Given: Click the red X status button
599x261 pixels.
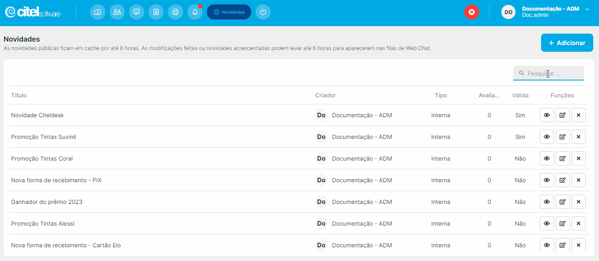Looking at the screenshot, I should 472,12.
